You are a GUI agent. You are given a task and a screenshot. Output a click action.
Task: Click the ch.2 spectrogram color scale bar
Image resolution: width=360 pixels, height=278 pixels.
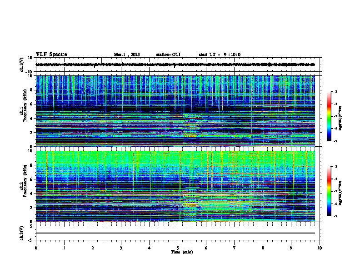[x=329, y=191]
